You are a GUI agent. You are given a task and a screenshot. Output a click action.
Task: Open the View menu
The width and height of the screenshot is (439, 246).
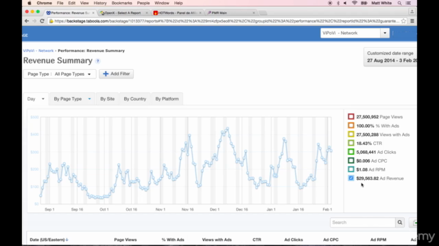click(x=84, y=3)
